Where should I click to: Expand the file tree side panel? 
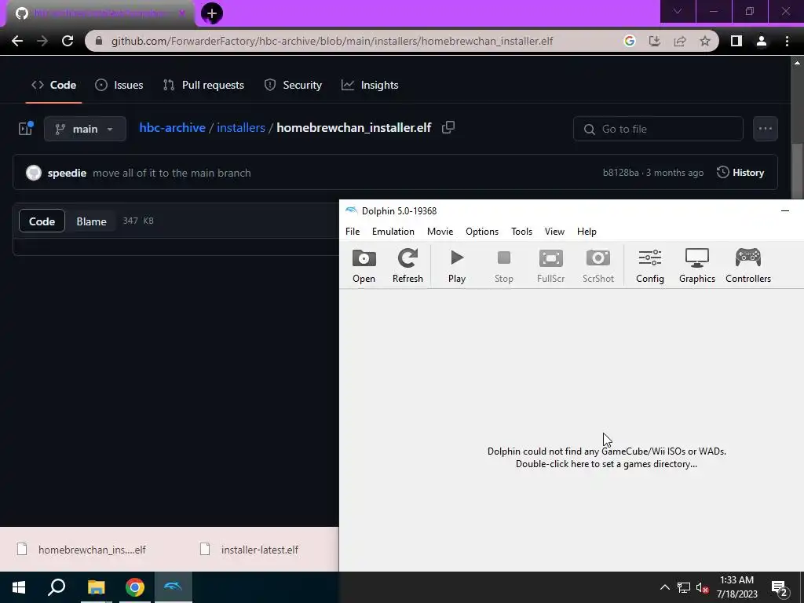click(x=26, y=128)
